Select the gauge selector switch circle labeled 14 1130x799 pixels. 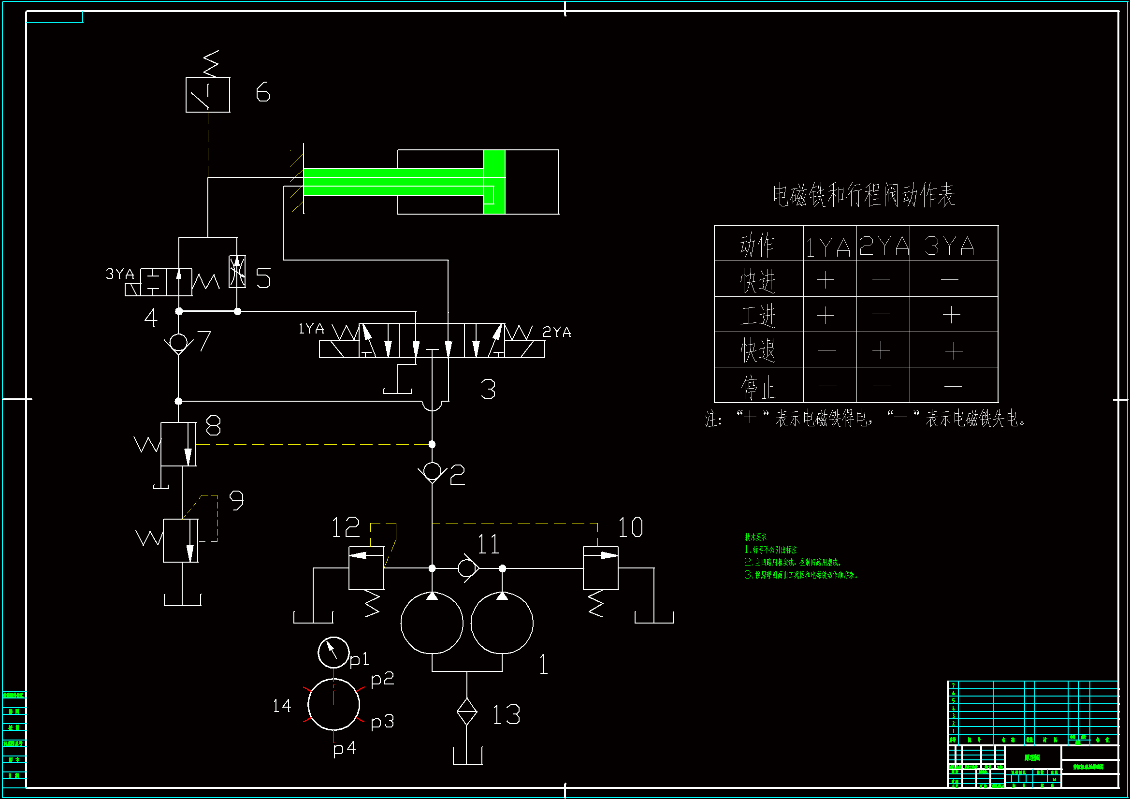333,704
